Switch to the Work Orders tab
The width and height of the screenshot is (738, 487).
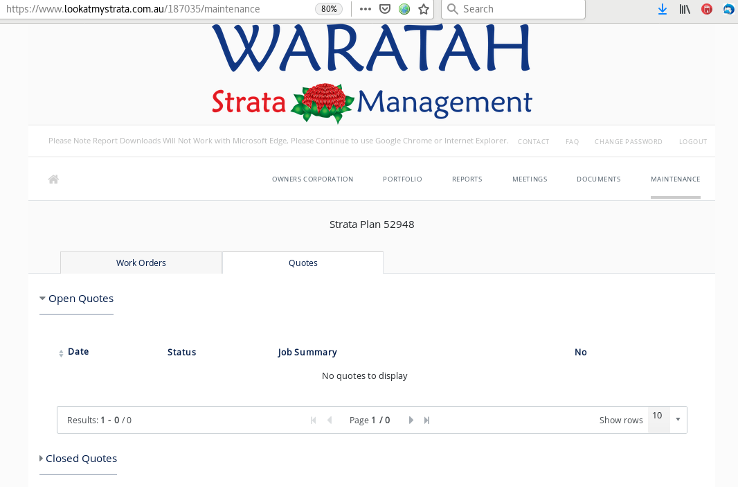click(x=141, y=263)
